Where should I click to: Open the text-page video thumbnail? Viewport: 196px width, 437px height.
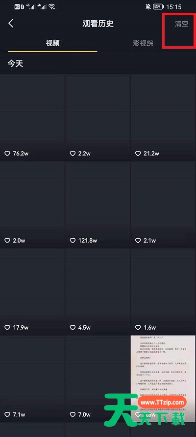(x=163, y=378)
